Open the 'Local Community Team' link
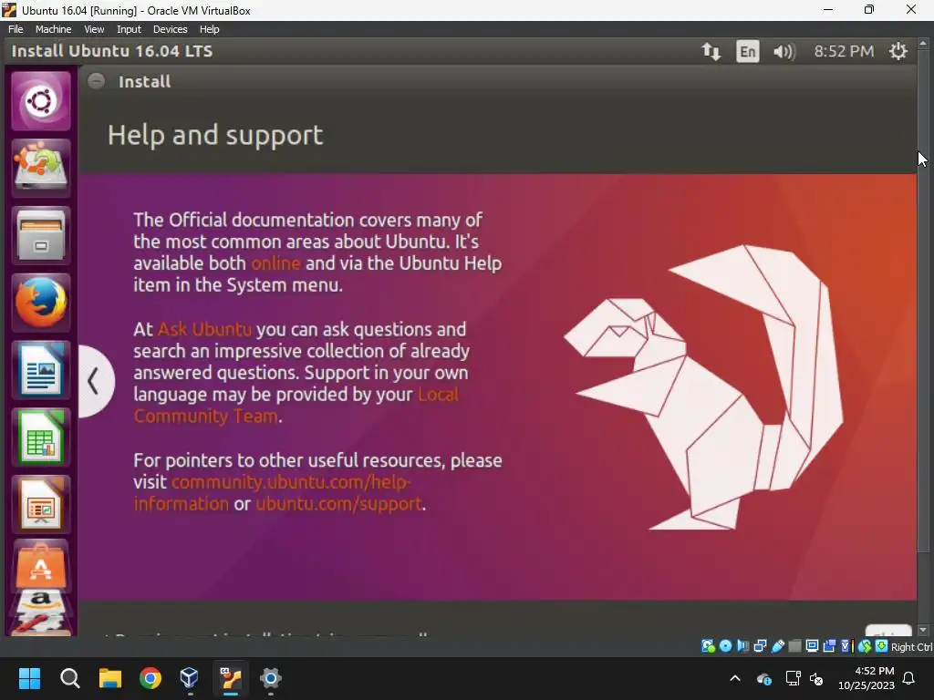Image resolution: width=934 pixels, height=700 pixels. point(296,405)
